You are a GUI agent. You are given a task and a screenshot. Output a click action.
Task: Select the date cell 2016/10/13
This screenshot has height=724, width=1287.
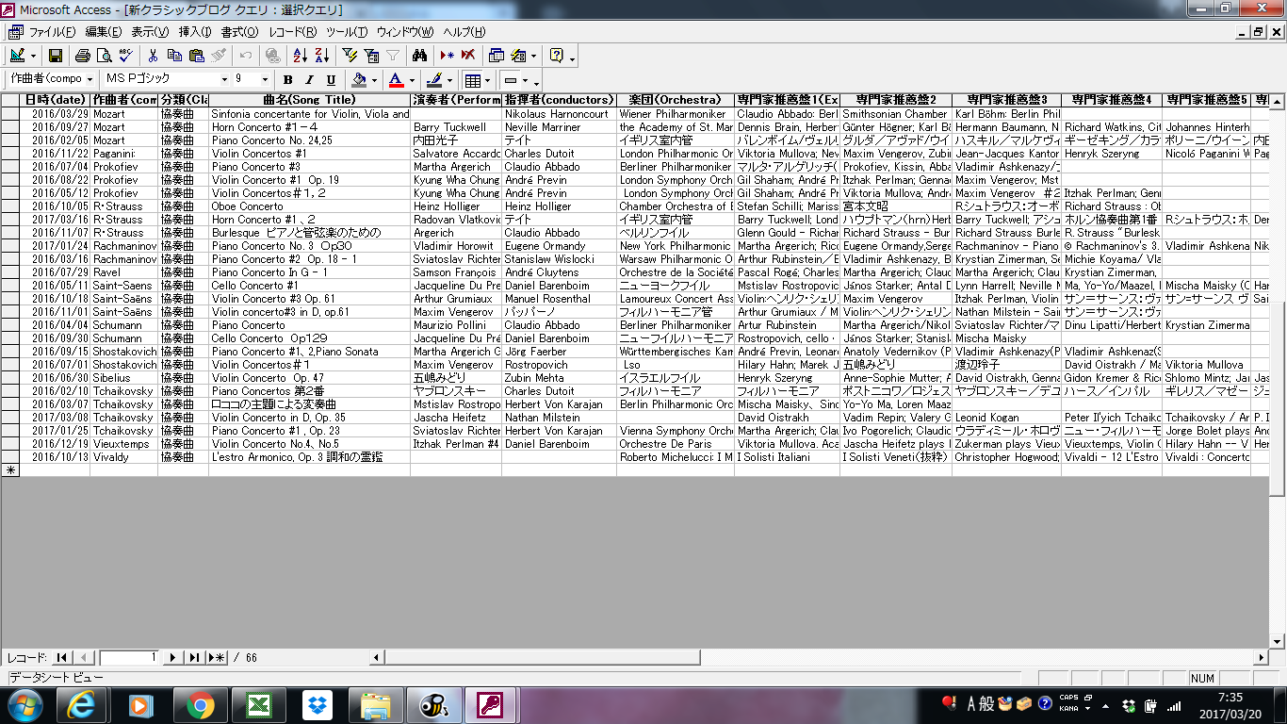[55, 457]
